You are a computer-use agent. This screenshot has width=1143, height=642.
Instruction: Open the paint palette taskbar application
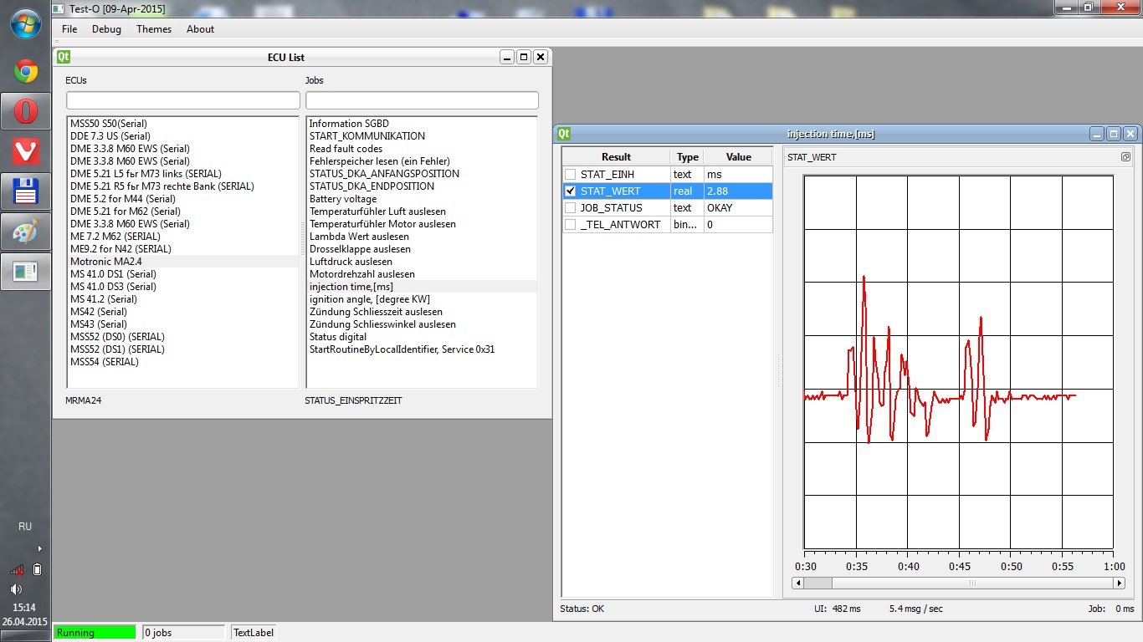point(25,232)
